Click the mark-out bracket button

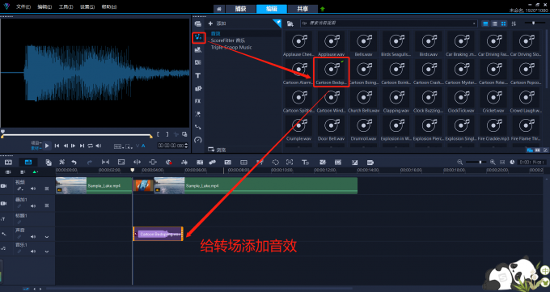pyautogui.click(x=167, y=134)
